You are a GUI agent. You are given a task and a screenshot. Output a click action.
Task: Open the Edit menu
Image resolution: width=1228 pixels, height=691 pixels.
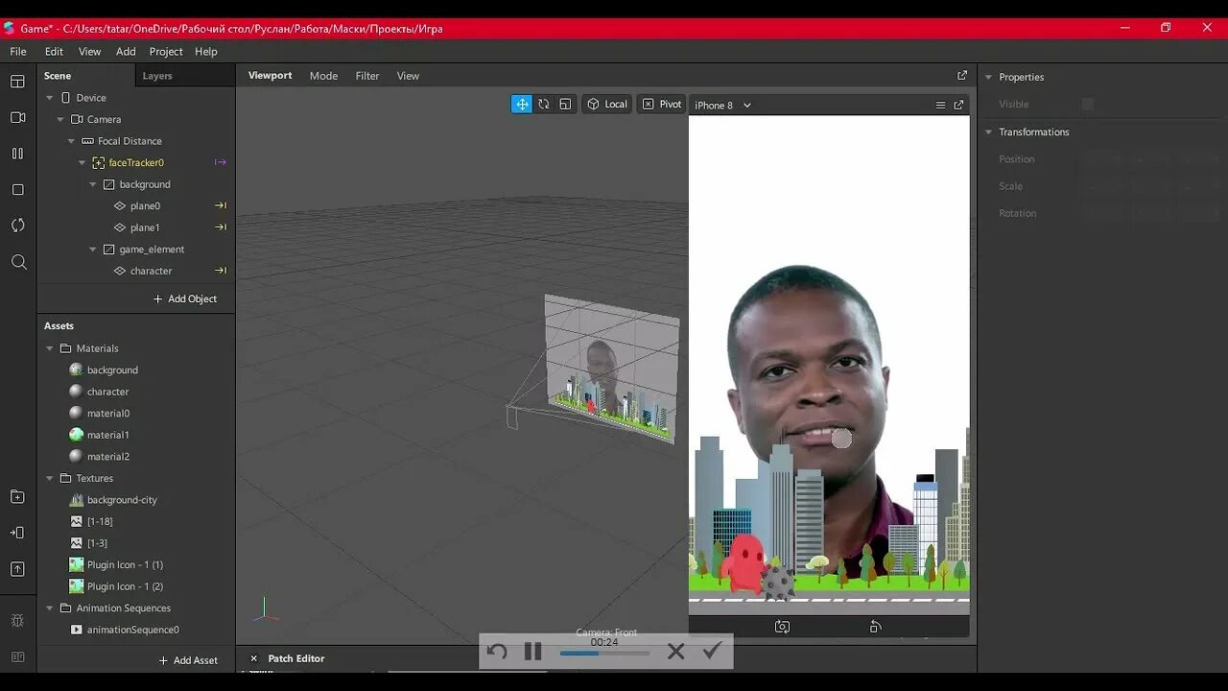pos(54,51)
